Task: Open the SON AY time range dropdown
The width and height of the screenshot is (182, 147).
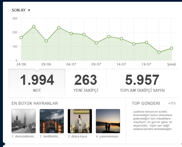Action: (x=21, y=10)
